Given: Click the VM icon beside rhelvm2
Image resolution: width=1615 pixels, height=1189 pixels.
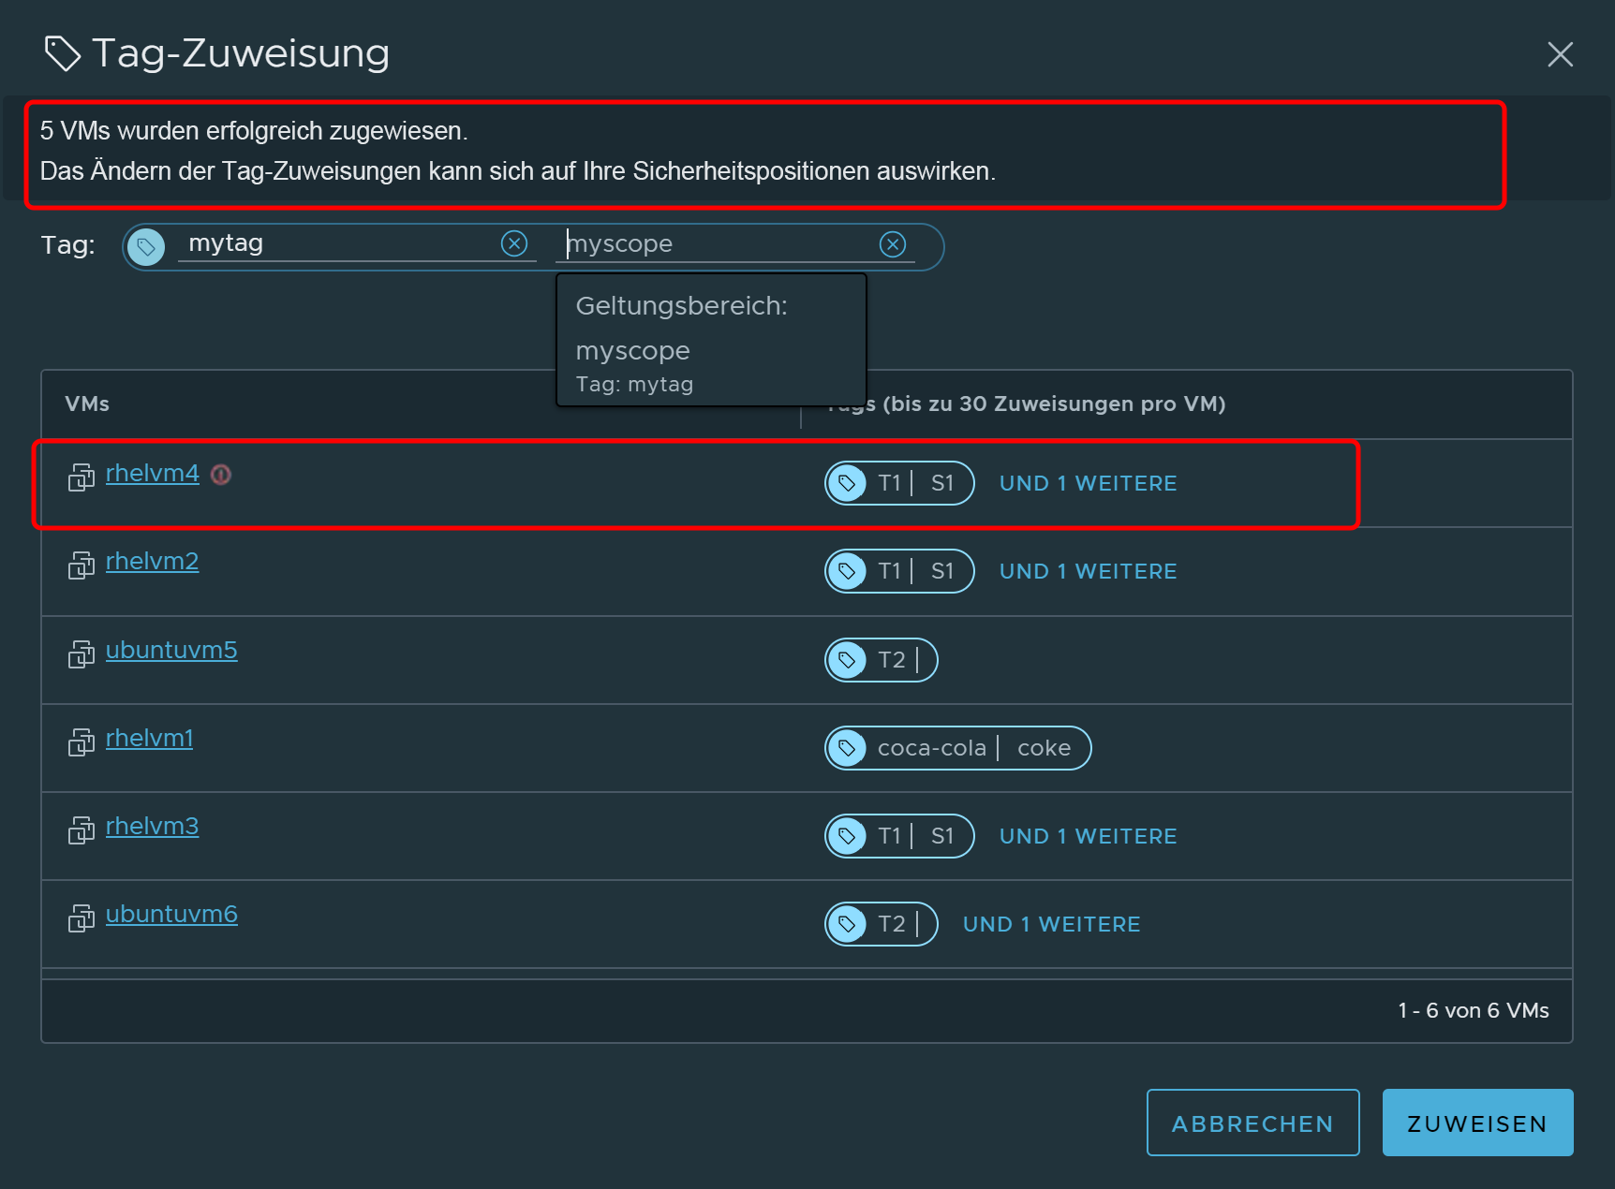Looking at the screenshot, I should pos(81,565).
